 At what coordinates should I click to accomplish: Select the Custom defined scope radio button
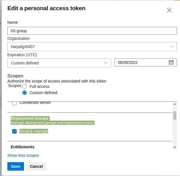click(25, 93)
